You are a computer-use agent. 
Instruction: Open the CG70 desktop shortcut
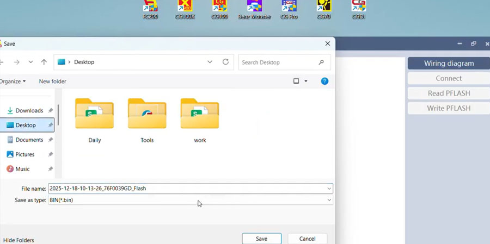click(324, 8)
